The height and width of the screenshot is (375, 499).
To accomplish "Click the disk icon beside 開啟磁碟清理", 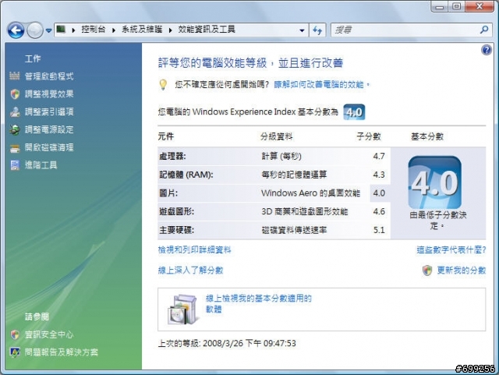I will pyautogui.click(x=15, y=148).
